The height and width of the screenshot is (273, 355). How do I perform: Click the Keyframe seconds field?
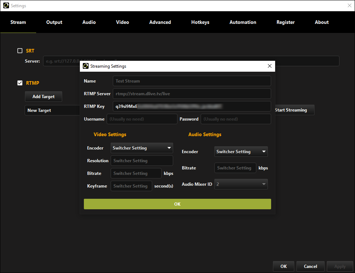pos(131,186)
